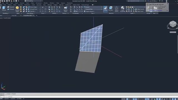Expand the Groups panel

point(149,13)
